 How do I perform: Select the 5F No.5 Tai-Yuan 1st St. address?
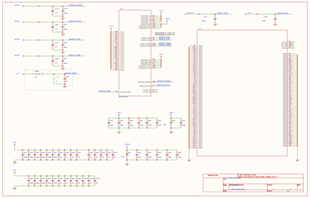[x=246, y=175]
